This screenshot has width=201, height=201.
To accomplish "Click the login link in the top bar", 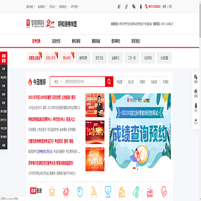I will (164, 7).
